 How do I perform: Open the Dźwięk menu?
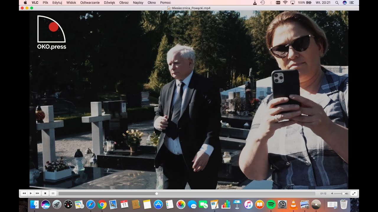(x=110, y=2)
